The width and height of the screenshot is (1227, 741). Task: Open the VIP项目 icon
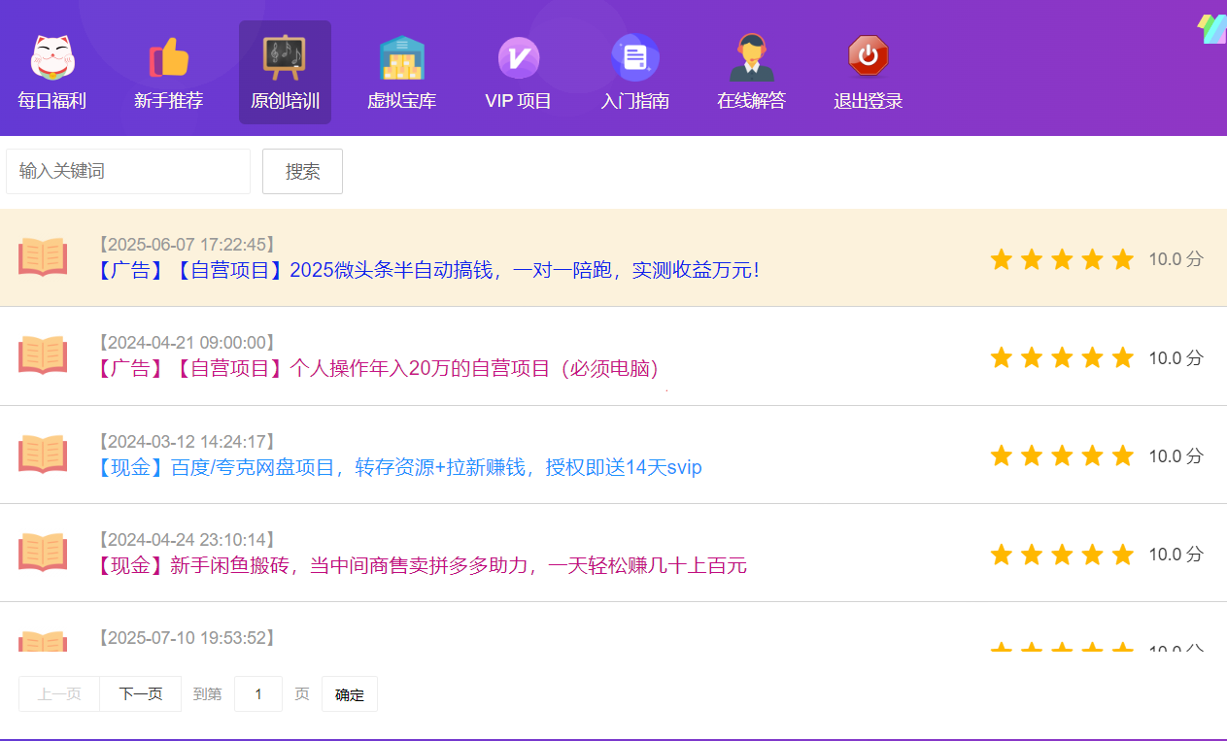[518, 56]
